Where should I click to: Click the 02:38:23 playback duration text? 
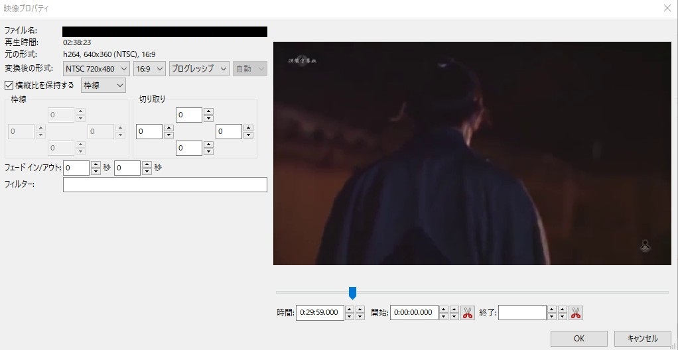click(x=77, y=42)
